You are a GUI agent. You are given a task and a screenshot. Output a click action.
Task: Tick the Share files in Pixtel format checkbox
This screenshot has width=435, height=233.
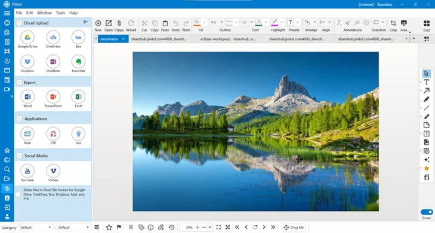point(18,194)
